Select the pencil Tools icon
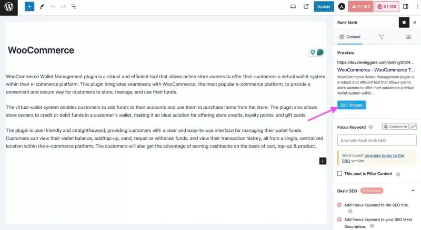The height and width of the screenshot is (230, 421). tap(42, 6)
